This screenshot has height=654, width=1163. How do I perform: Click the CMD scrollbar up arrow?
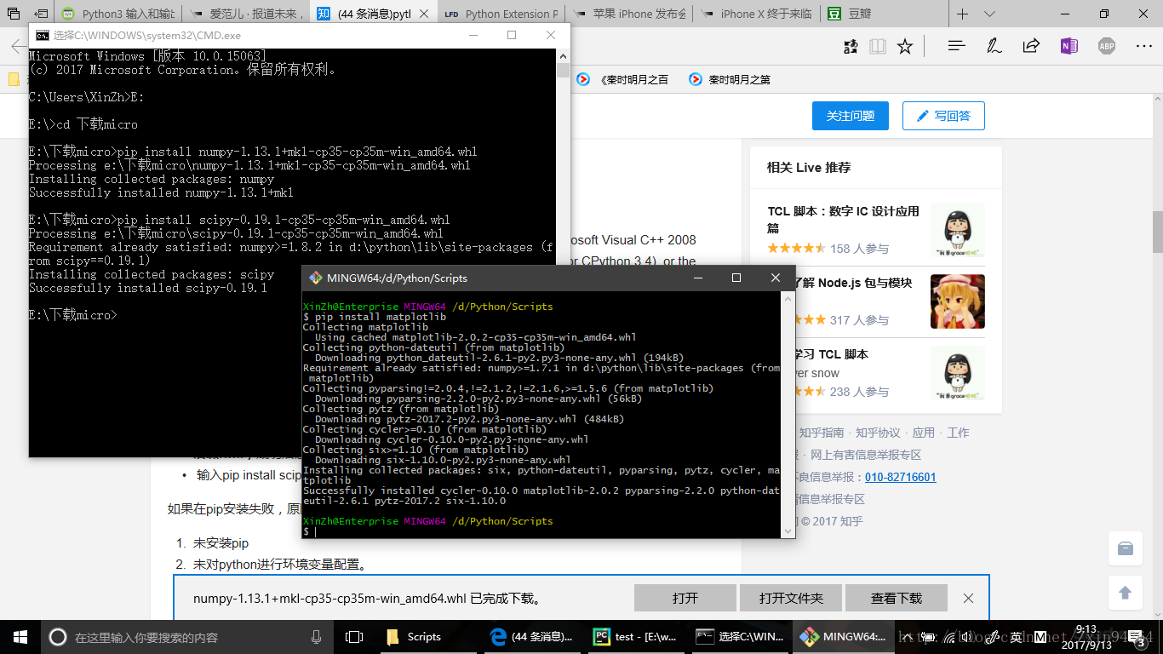pos(563,55)
